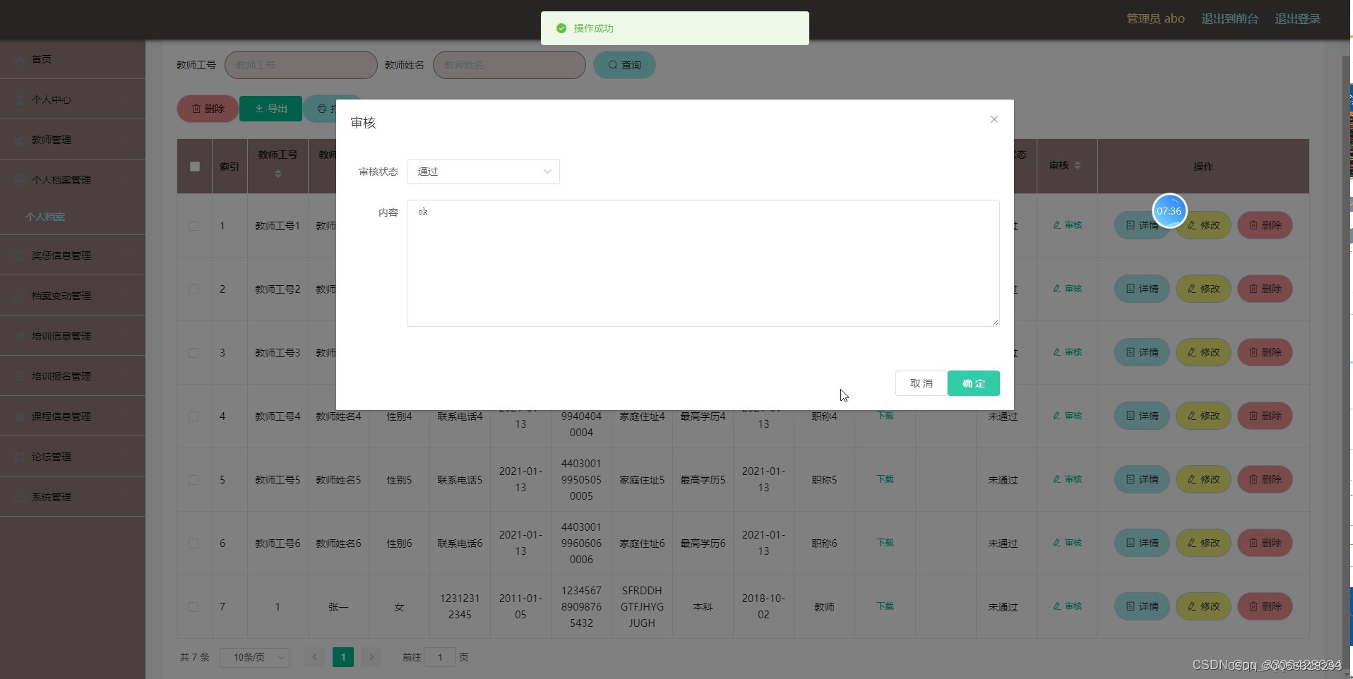Go to next page arrow in pagination
The image size is (1353, 679).
pos(371,657)
